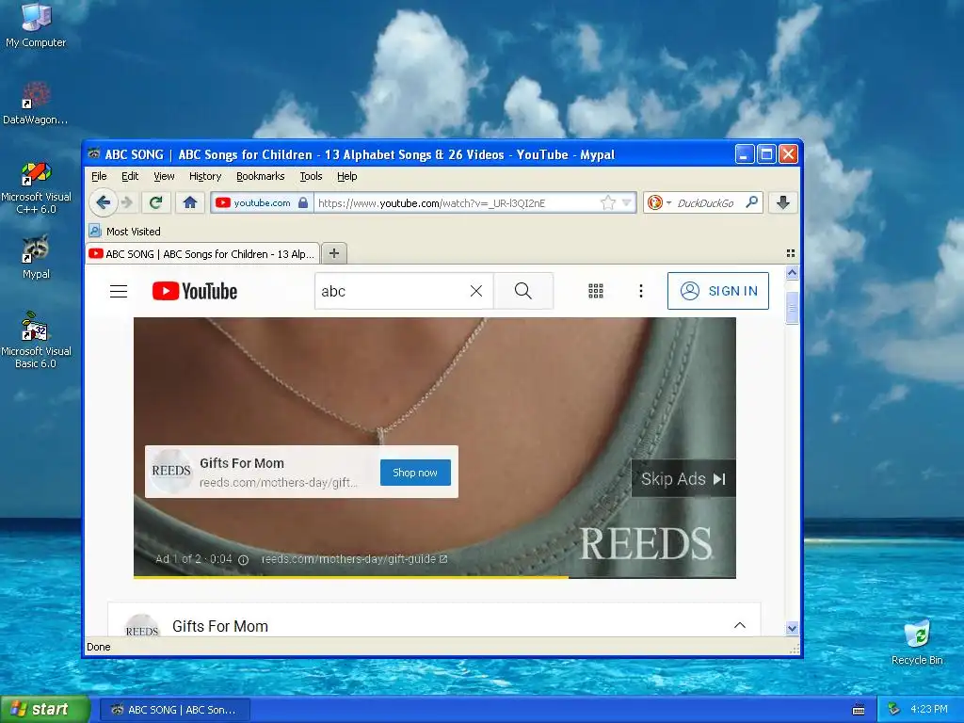The height and width of the screenshot is (723, 964).
Task: Click the Gifts For Mom ad overlay title
Action: tap(242, 463)
